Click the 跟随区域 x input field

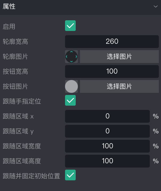coord(107,116)
